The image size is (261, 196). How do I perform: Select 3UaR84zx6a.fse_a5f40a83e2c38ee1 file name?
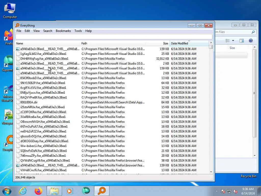pyautogui.click(x=43, y=117)
